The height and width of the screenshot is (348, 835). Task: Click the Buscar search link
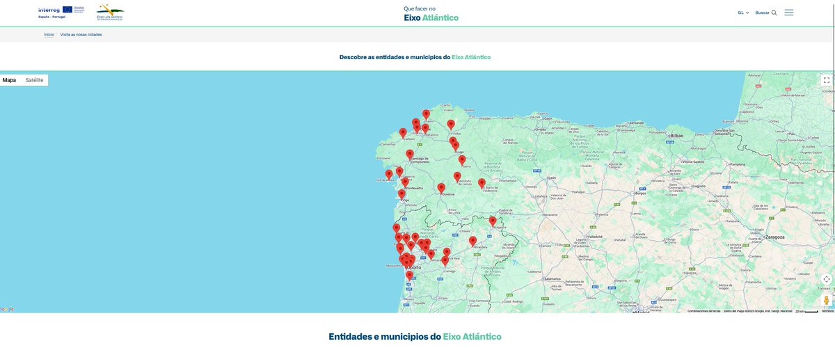tap(763, 13)
